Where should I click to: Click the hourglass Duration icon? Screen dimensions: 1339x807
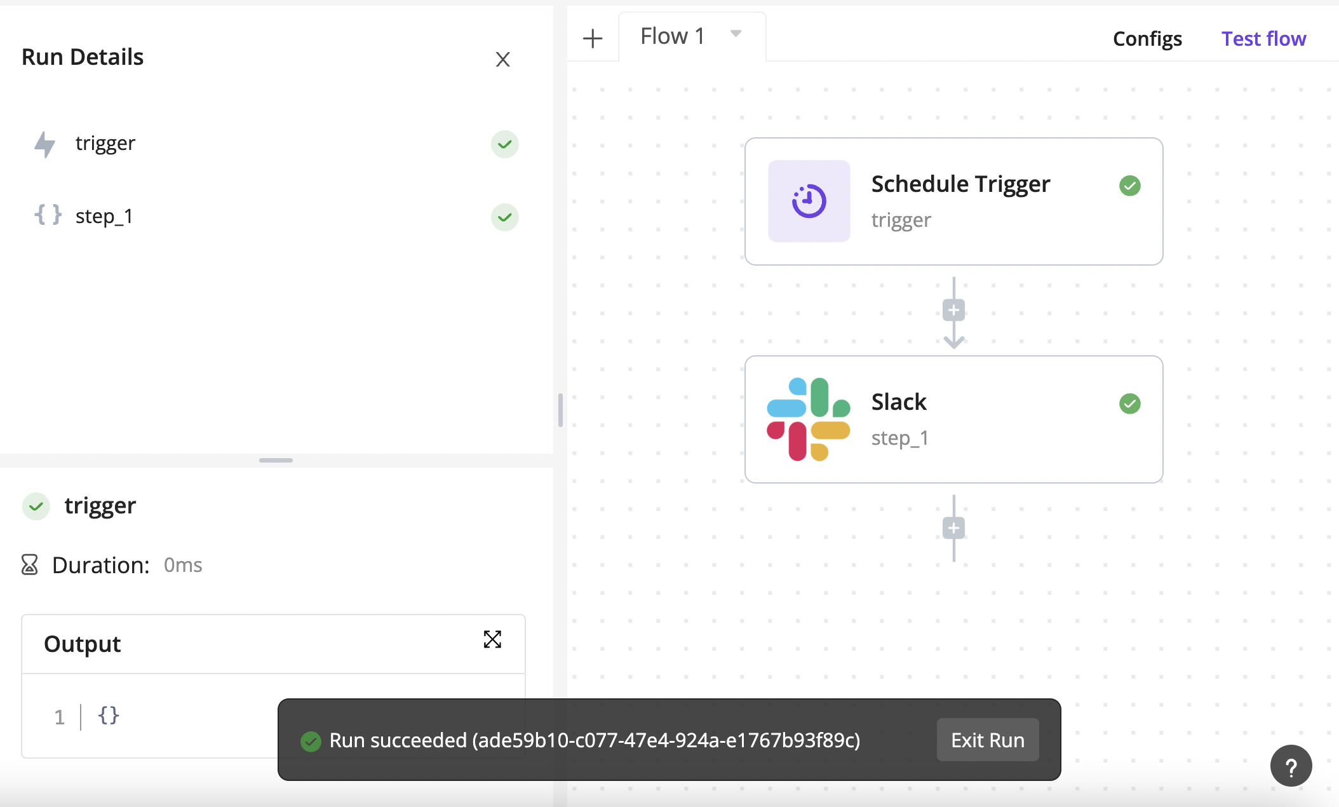point(30,564)
